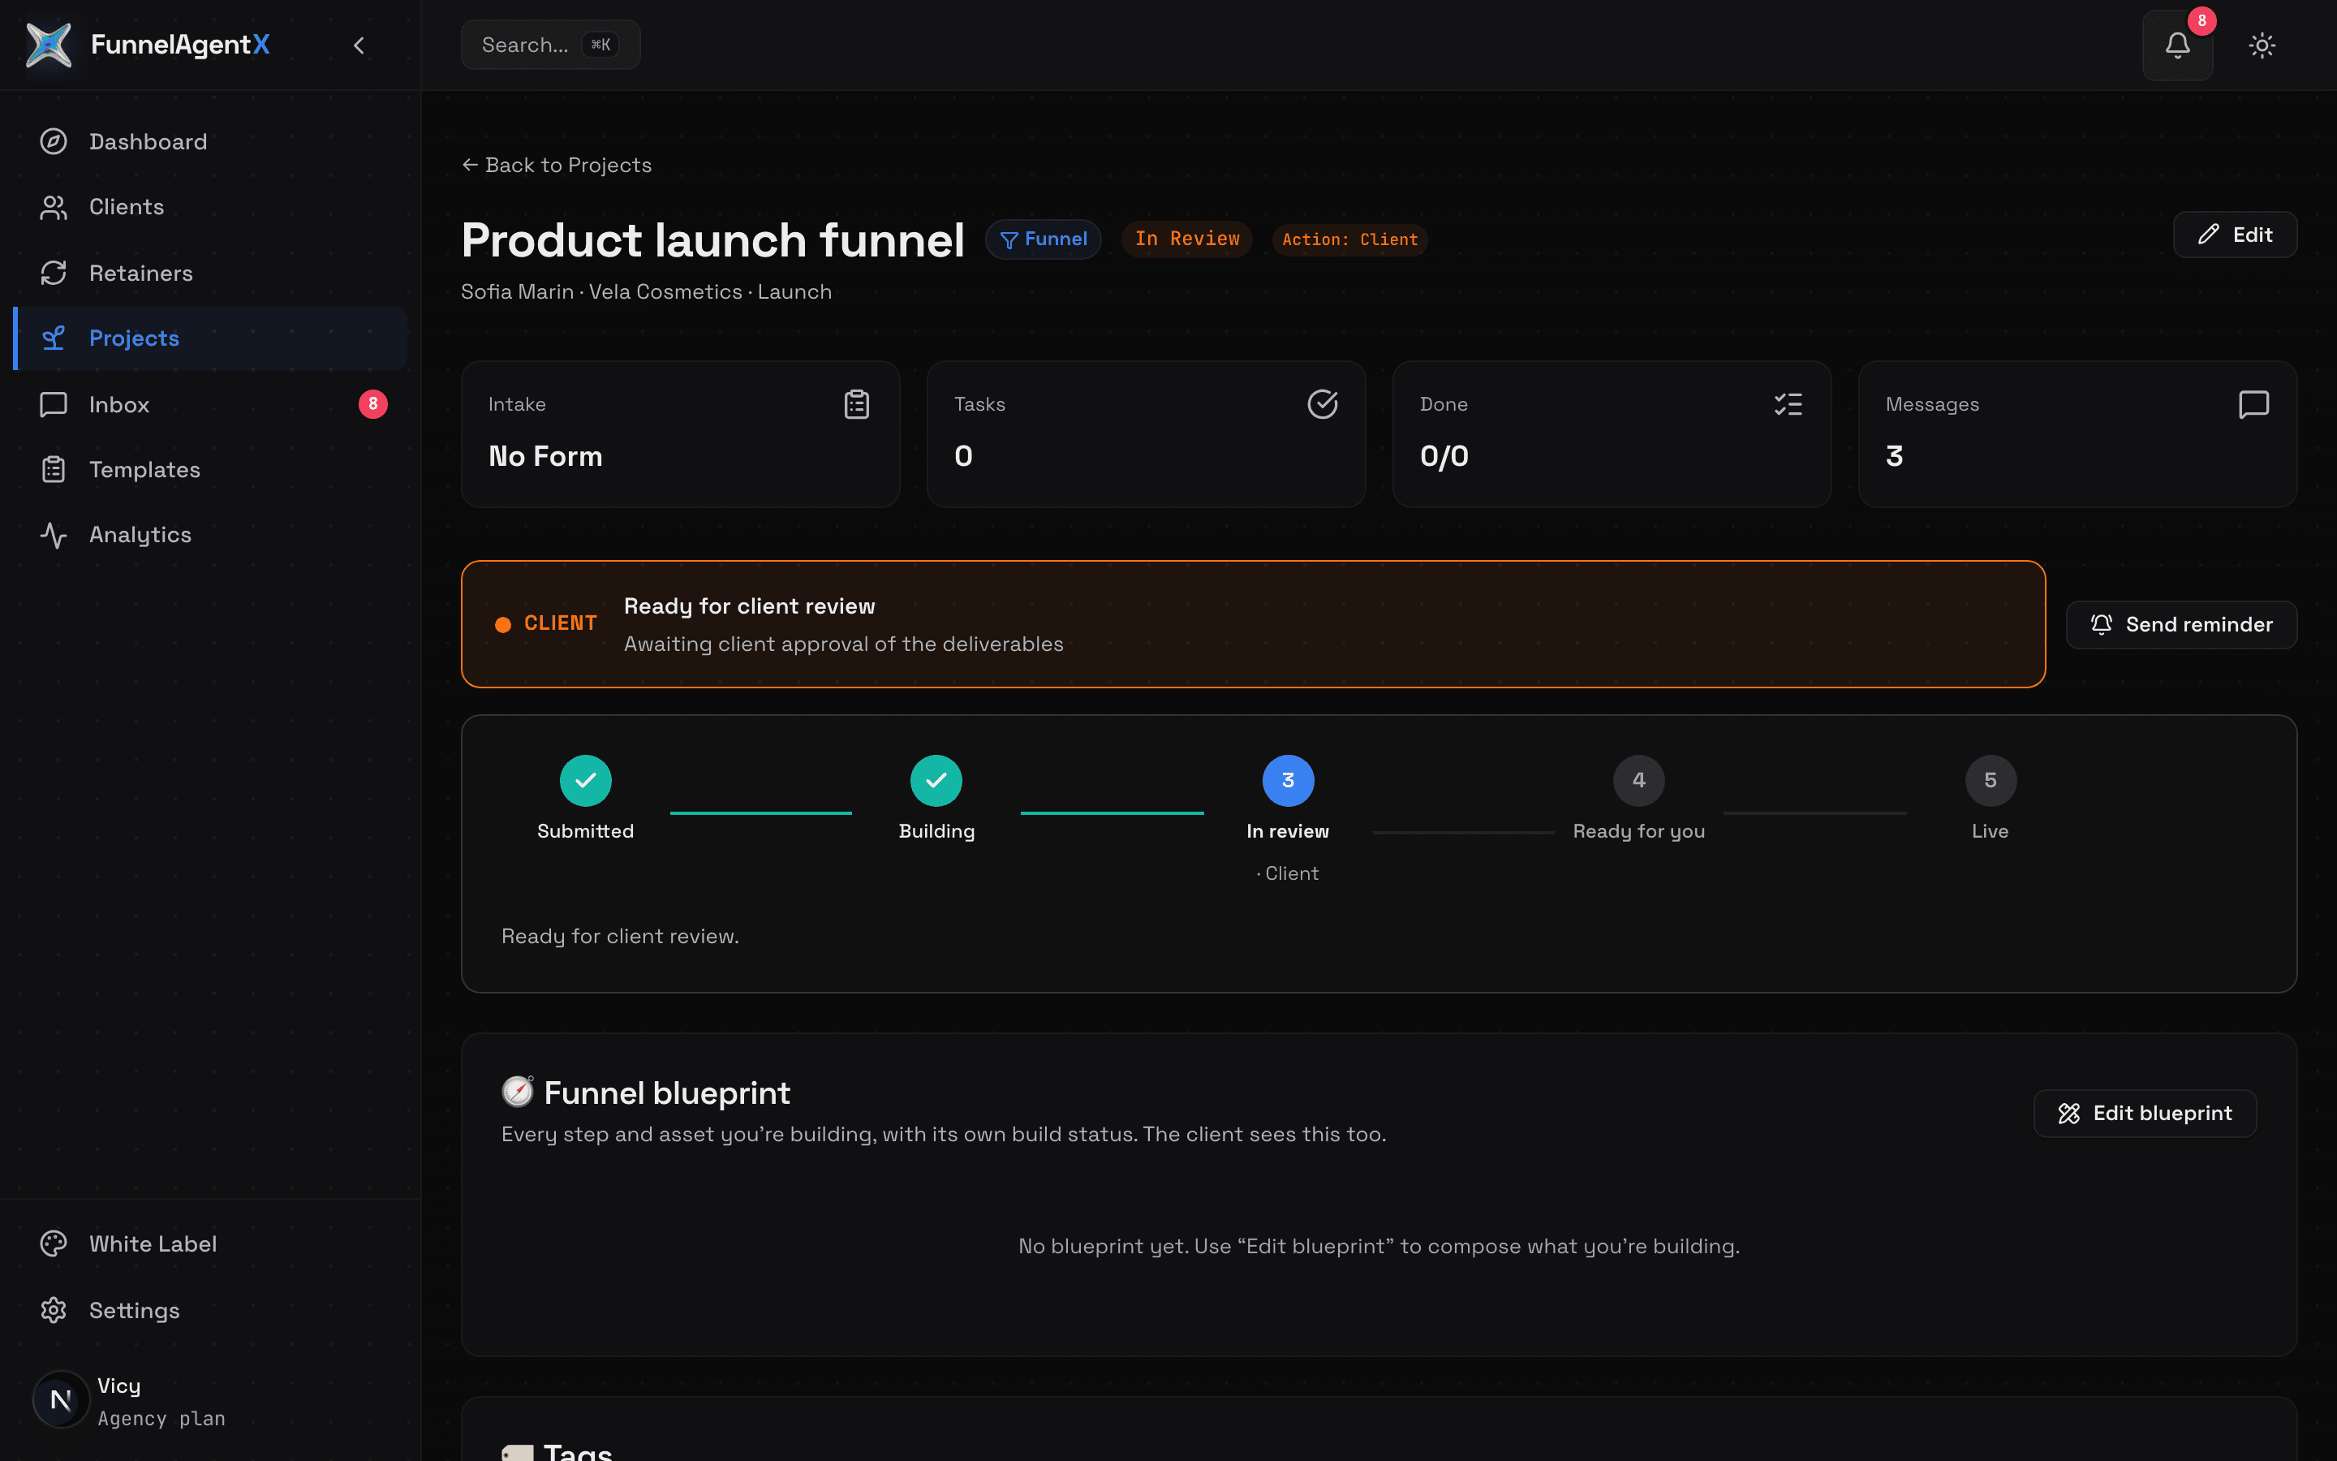Click the Done value 0/0

1444,456
